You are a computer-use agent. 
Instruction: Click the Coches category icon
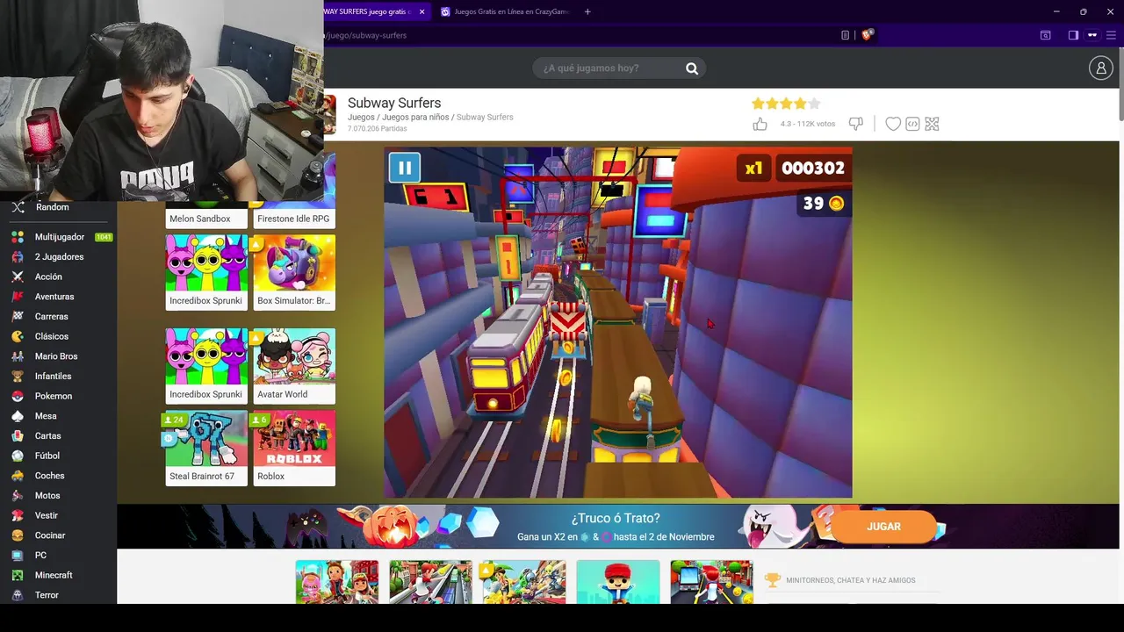pyautogui.click(x=18, y=476)
